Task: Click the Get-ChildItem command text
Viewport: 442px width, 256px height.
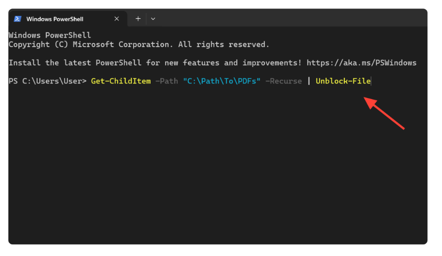Action: coord(121,81)
